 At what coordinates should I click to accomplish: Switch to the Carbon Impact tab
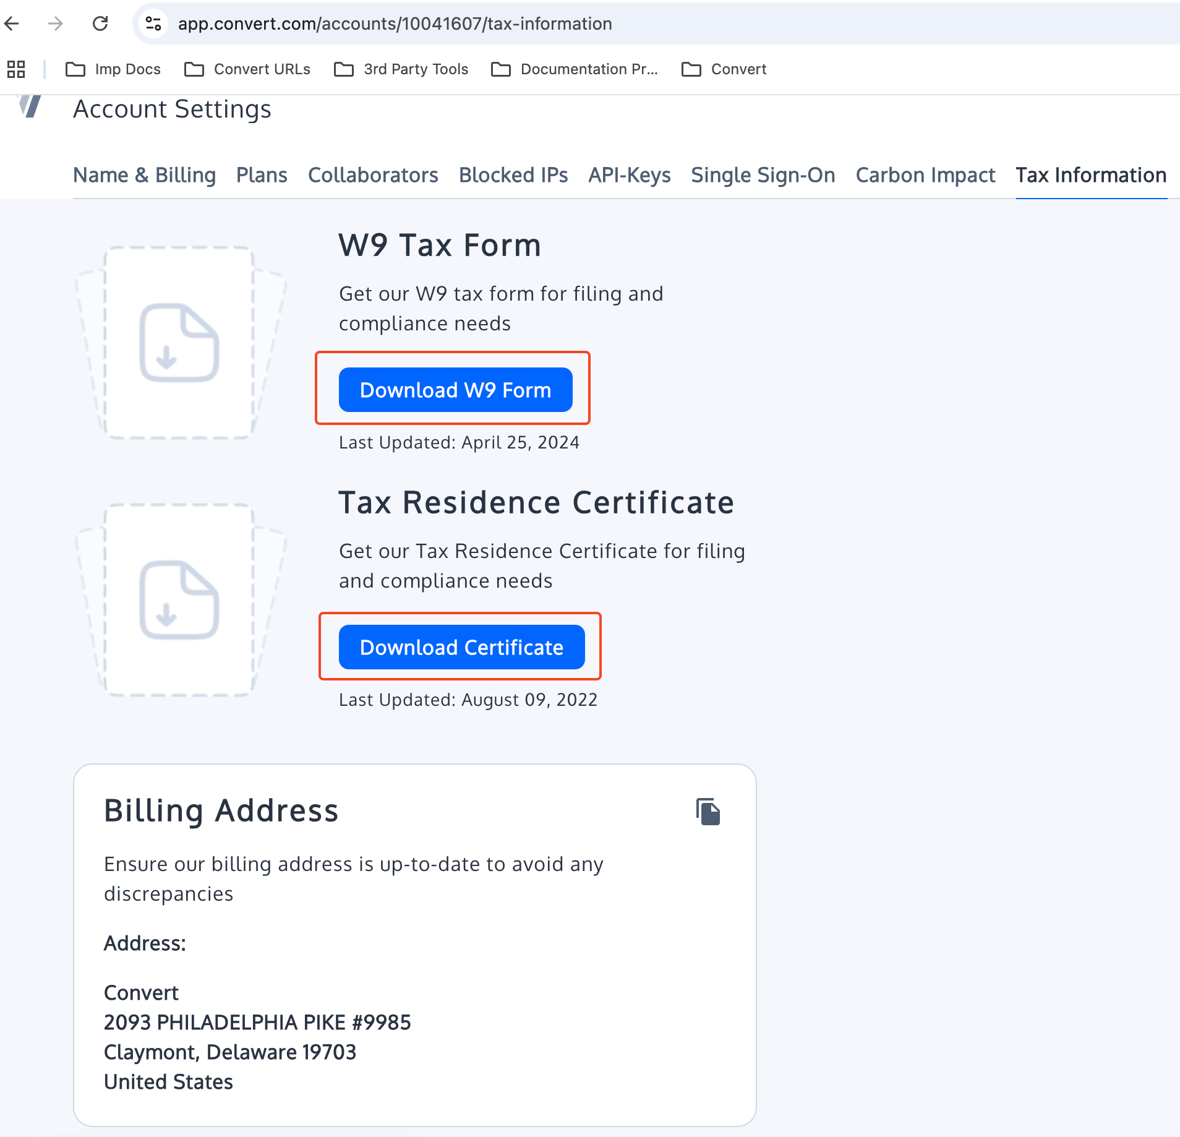tap(925, 175)
